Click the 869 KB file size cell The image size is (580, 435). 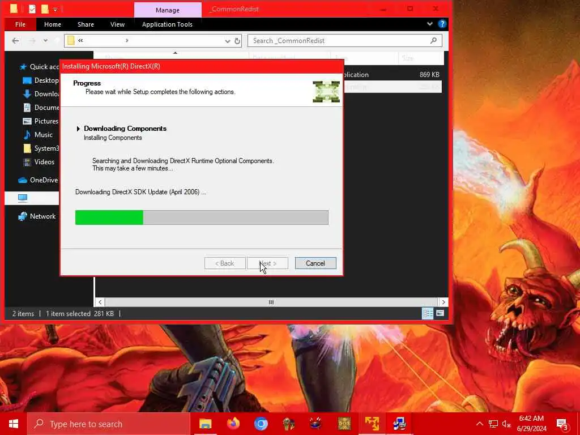point(429,75)
